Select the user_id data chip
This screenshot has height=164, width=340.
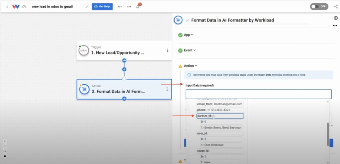click(220, 133)
